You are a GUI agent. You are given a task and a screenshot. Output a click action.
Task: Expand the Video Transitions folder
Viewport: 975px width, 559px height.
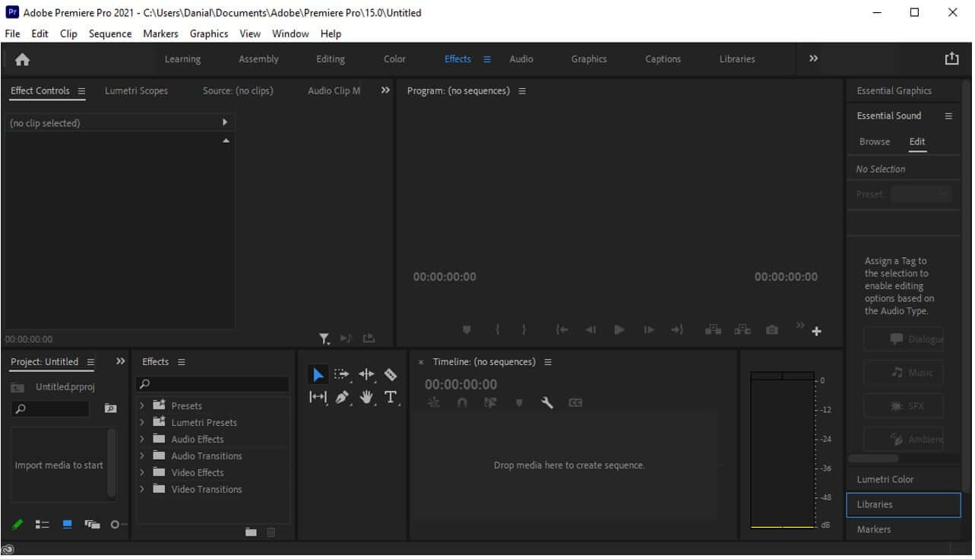142,490
